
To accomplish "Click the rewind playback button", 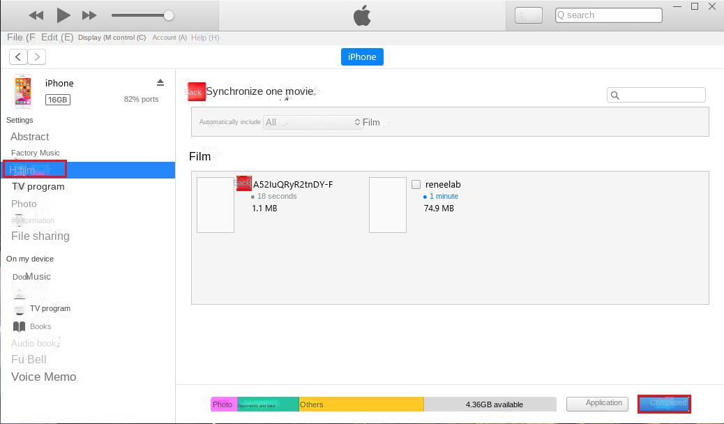I will tap(36, 15).
